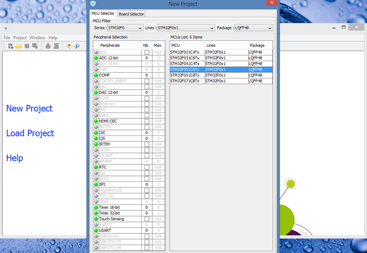Enable the Touch Sensing checkbox
Viewport: 367px width, 253px height.
147,219
